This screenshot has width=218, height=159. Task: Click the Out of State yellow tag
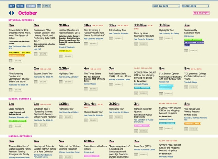coord(65,51)
